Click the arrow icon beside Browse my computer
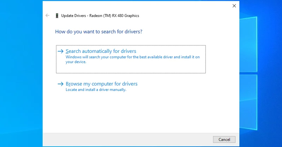This screenshot has height=147, width=282. click(61, 84)
